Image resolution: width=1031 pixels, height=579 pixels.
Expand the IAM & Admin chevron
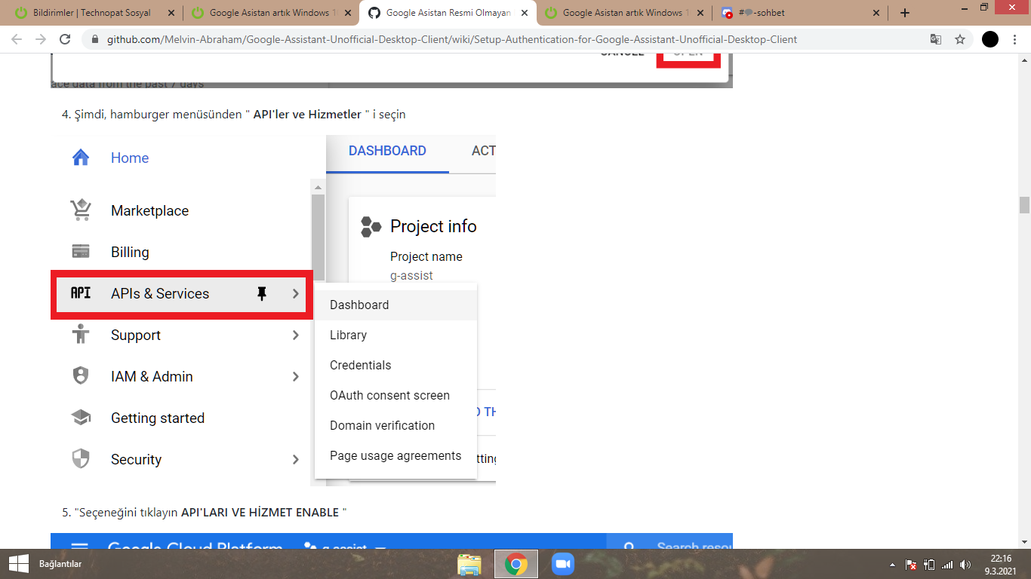tap(295, 377)
